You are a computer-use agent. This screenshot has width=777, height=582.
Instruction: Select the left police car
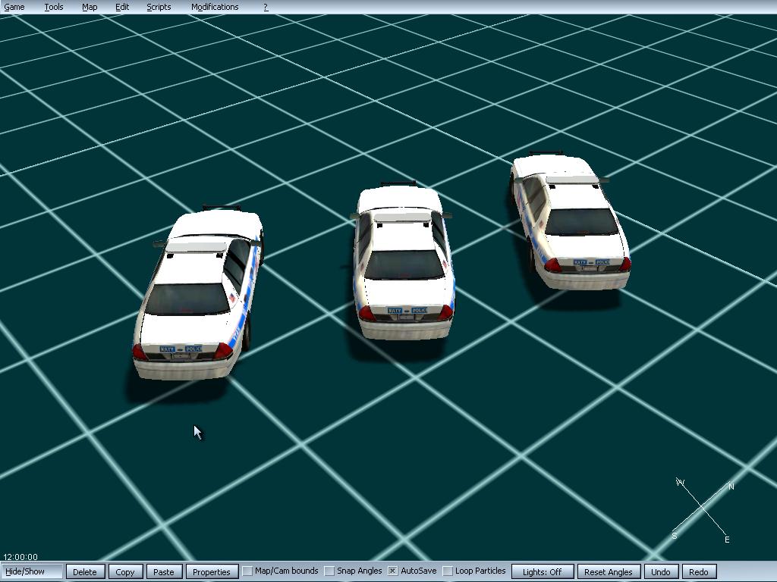point(198,293)
